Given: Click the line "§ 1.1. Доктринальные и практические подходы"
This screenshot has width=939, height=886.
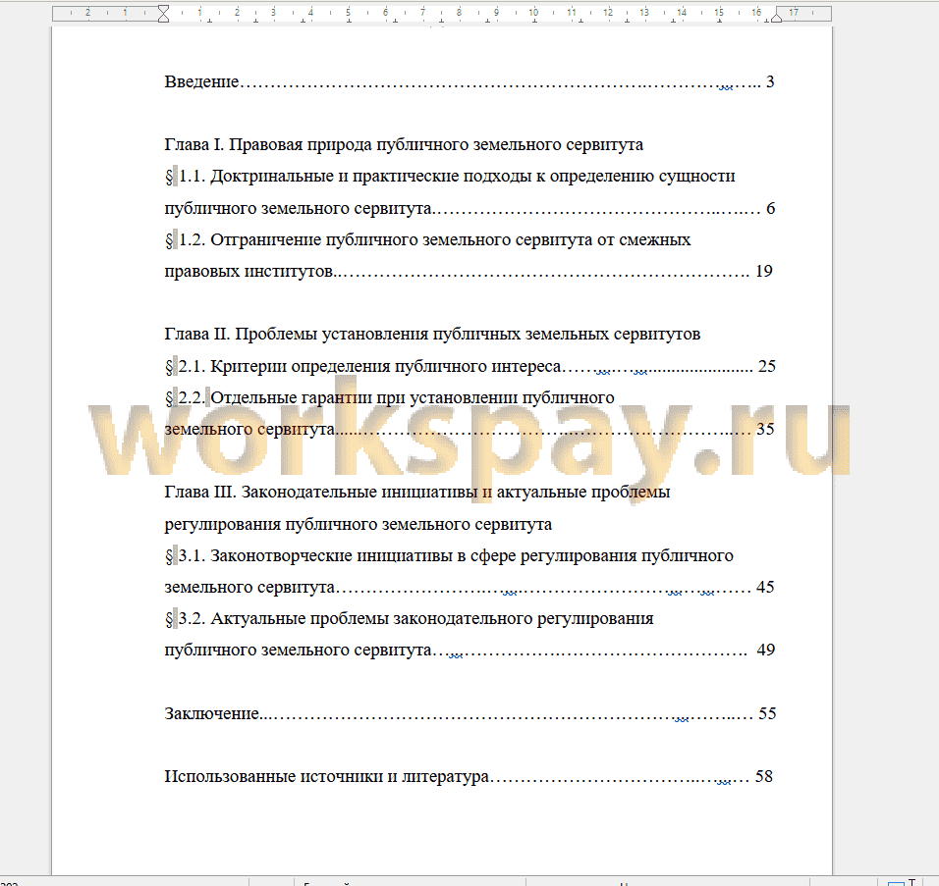Looking at the screenshot, I should coord(450,177).
